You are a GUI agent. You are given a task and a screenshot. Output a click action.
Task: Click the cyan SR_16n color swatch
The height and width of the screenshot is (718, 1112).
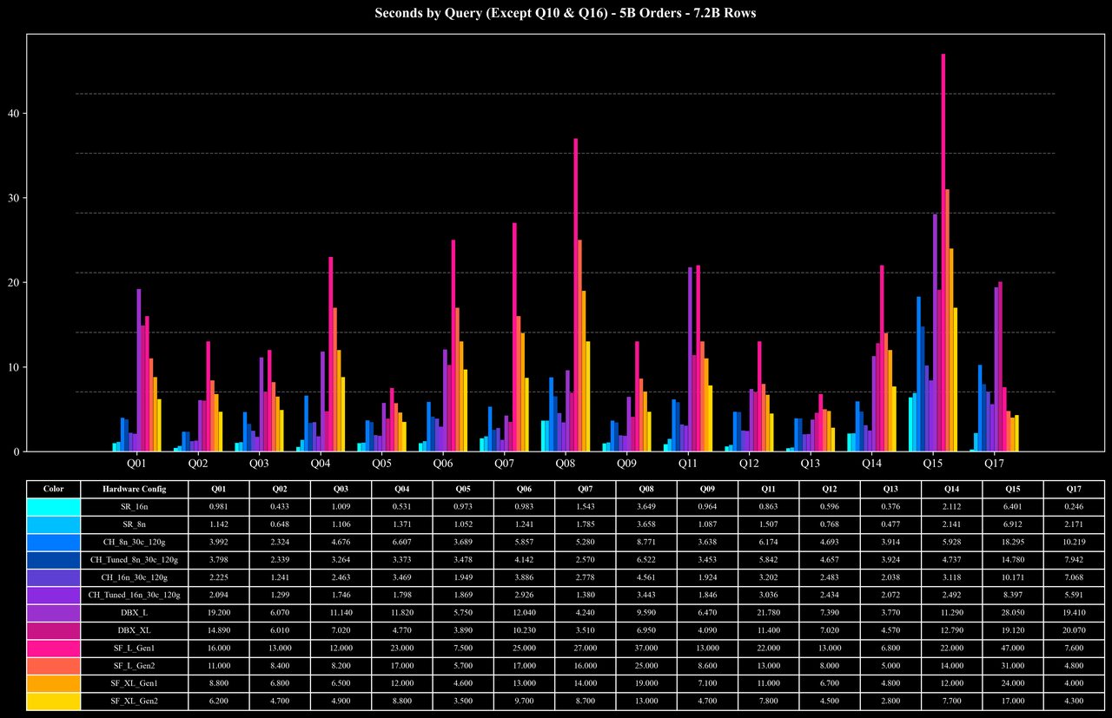coord(54,506)
